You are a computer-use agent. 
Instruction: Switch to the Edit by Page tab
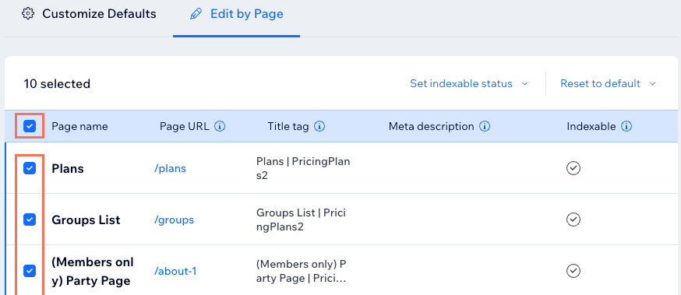[x=237, y=14]
